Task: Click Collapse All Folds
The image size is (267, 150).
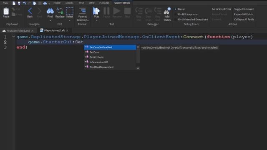Action: click(x=244, y=20)
